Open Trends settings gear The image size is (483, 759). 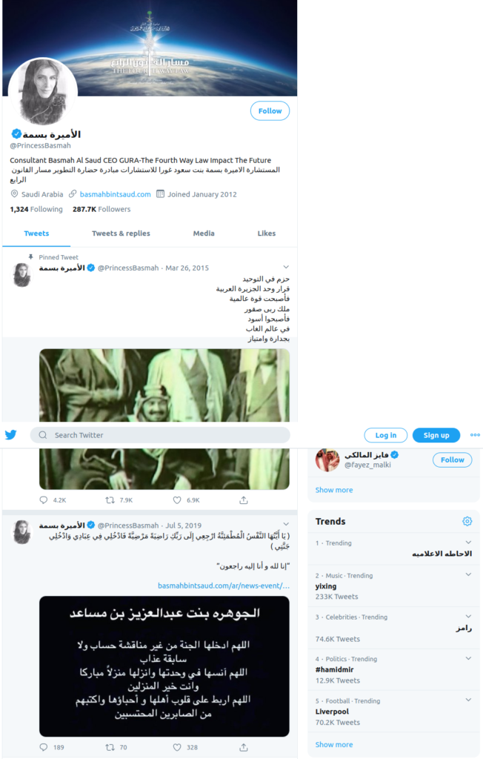coord(467,521)
